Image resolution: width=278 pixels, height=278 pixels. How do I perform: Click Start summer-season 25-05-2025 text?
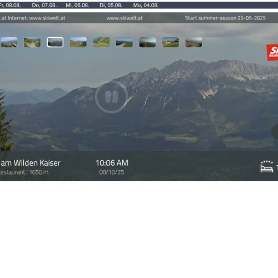pos(225,18)
